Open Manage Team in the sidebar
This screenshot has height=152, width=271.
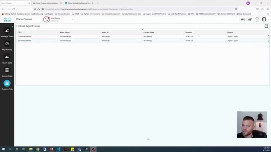tap(7, 33)
